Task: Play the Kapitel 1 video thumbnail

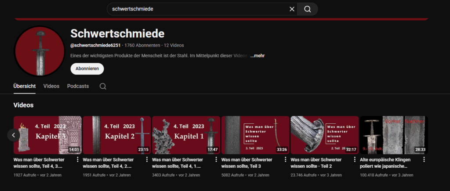Action: click(x=186, y=135)
